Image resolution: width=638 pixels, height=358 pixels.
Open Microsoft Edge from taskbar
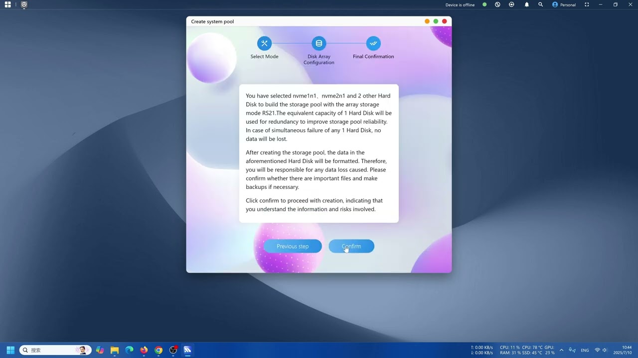coord(129,350)
